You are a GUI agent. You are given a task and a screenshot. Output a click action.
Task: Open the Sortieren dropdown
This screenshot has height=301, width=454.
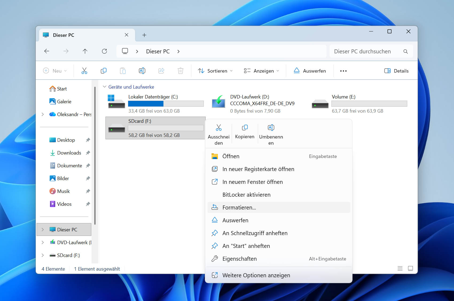point(215,71)
